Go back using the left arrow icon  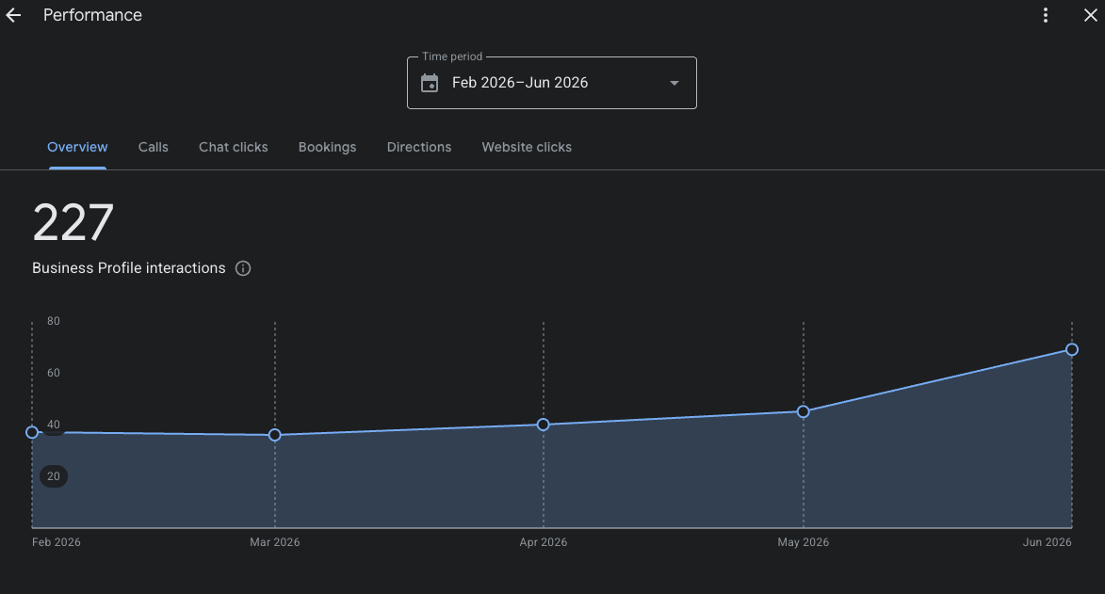click(13, 15)
